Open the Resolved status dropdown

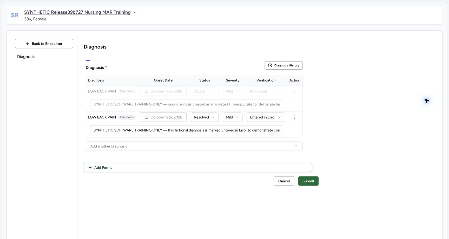click(x=204, y=117)
